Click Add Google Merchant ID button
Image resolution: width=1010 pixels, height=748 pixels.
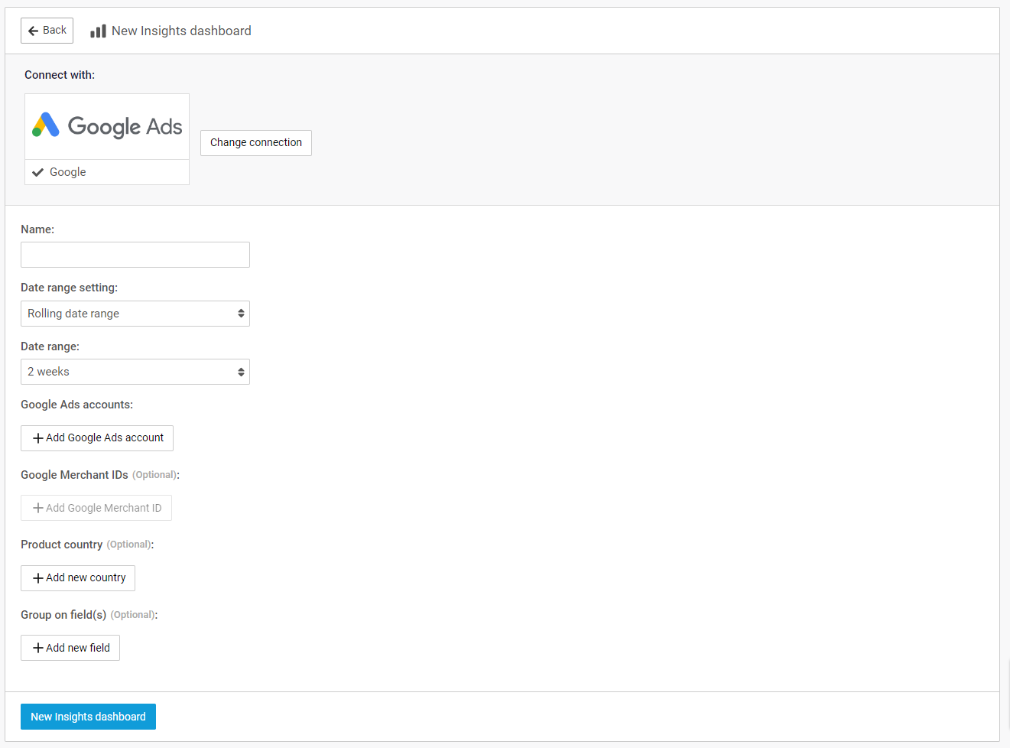point(96,508)
